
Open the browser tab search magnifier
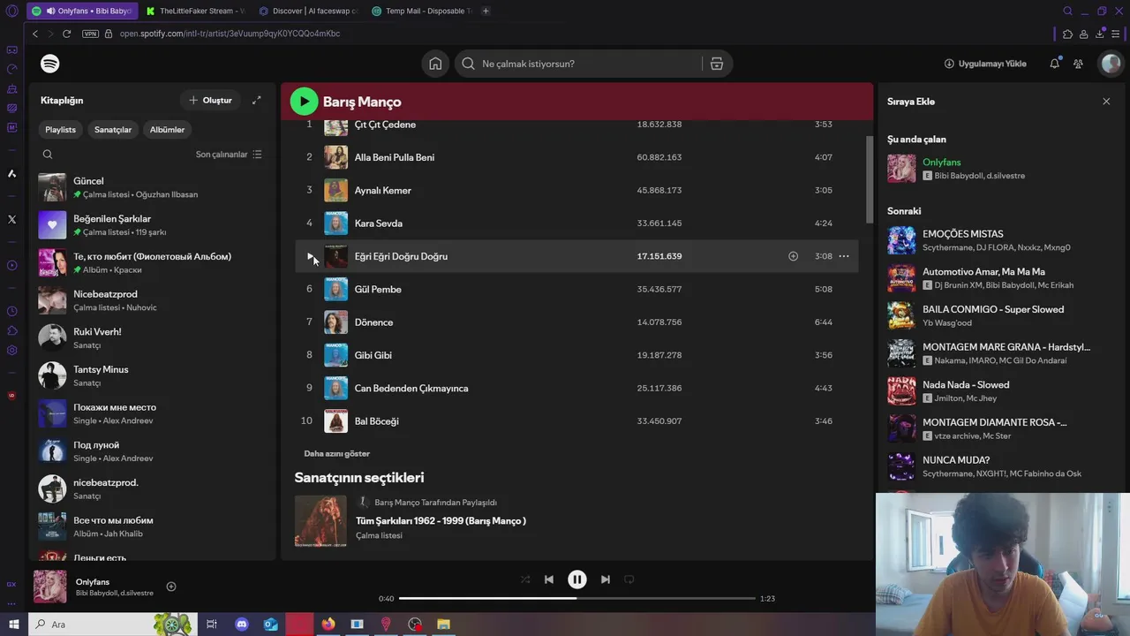(1067, 11)
